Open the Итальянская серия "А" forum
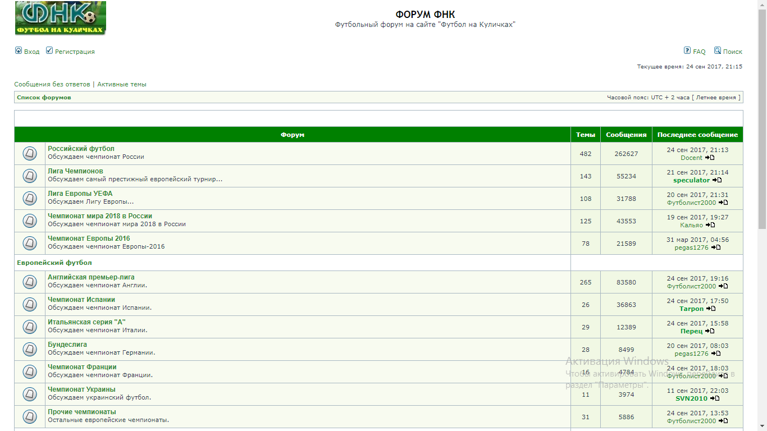This screenshot has height=431, width=767. click(86, 322)
